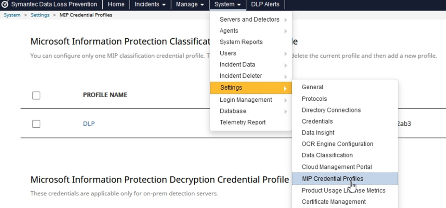This screenshot has height=208, width=446.
Task: Click text about on-prem detection servers
Action: click(x=124, y=194)
